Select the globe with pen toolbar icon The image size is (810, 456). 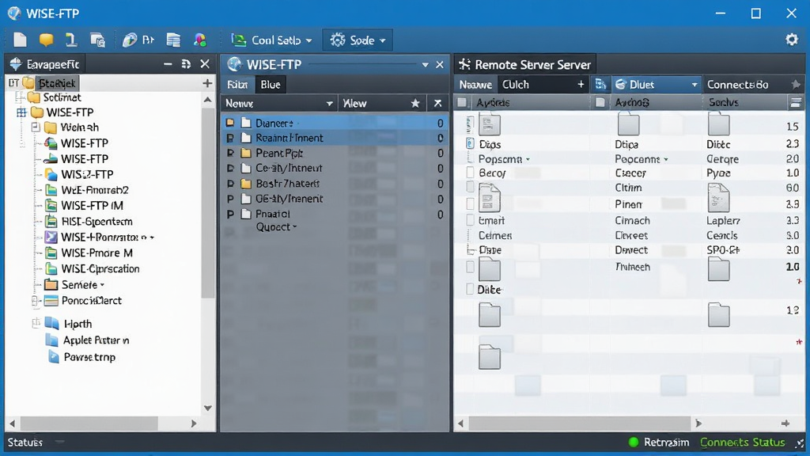pos(129,40)
